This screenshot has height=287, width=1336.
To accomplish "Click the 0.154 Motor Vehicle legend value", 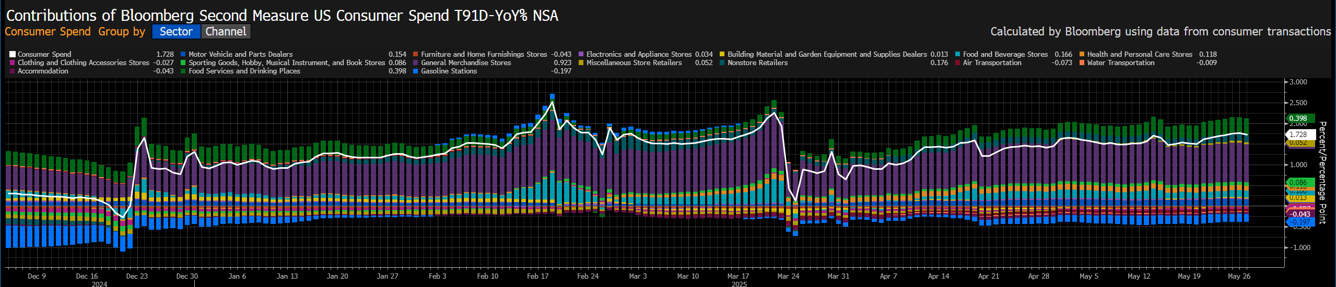I will tap(397, 54).
